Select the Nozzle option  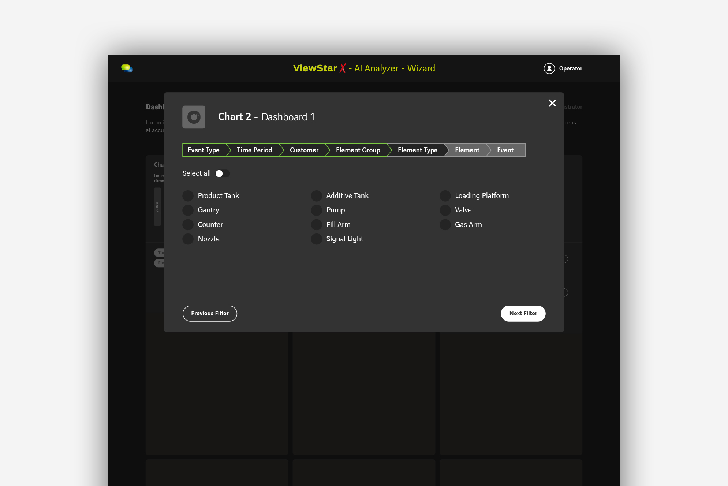tap(188, 239)
